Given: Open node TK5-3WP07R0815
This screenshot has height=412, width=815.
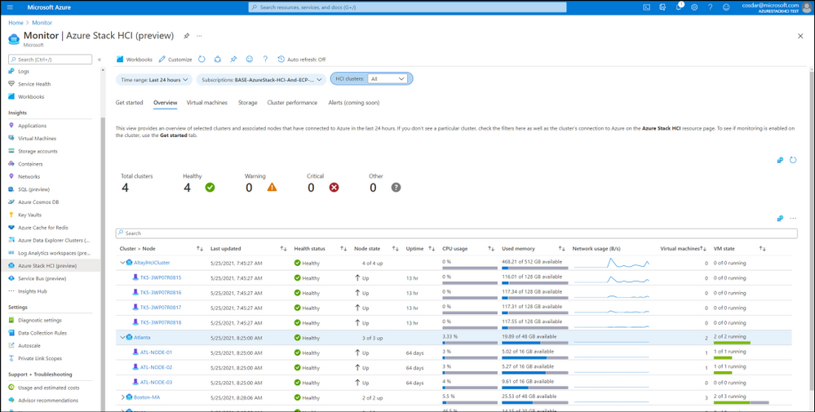Looking at the screenshot, I should click(161, 278).
